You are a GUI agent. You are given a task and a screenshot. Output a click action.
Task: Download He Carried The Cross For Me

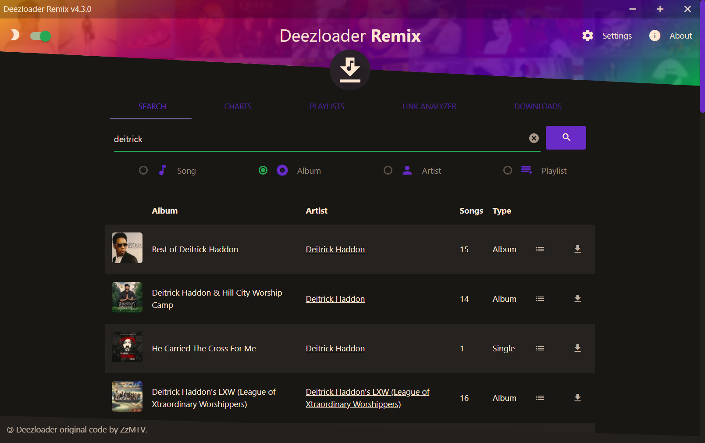pyautogui.click(x=577, y=348)
